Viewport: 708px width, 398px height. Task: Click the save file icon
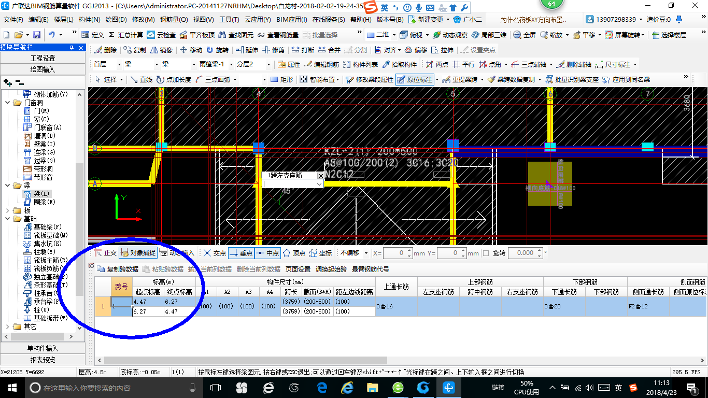click(37, 35)
